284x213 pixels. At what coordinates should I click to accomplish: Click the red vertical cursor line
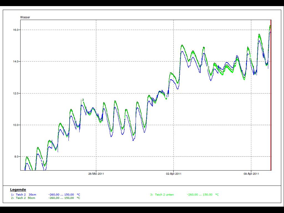point(271,94)
